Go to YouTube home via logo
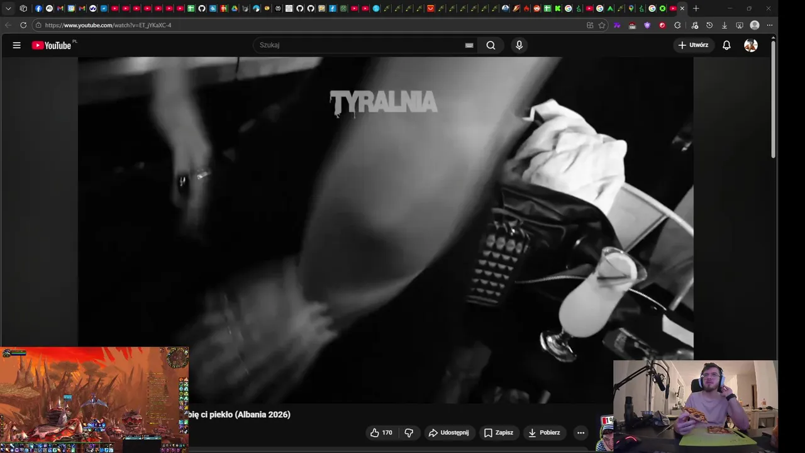The height and width of the screenshot is (453, 805). (52, 45)
